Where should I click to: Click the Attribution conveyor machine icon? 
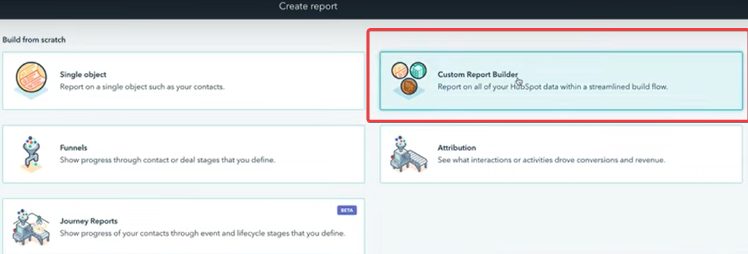click(409, 154)
